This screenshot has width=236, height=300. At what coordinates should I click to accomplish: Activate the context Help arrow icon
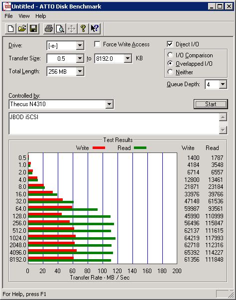coord(95,29)
